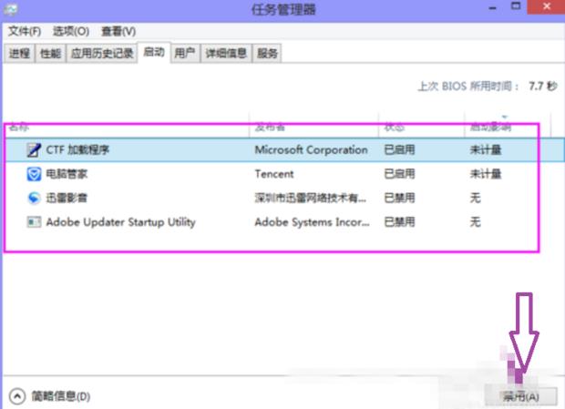Select the CTF 加载程序 row name
The height and width of the screenshot is (409, 565).
click(x=77, y=149)
